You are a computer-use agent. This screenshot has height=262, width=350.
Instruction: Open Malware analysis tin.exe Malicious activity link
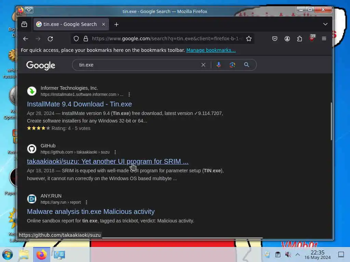[x=91, y=212]
